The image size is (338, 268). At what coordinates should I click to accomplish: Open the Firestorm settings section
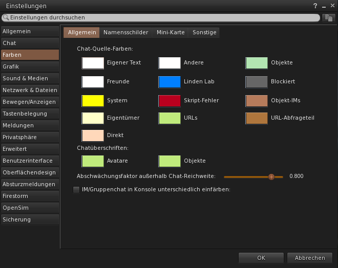coord(30,196)
